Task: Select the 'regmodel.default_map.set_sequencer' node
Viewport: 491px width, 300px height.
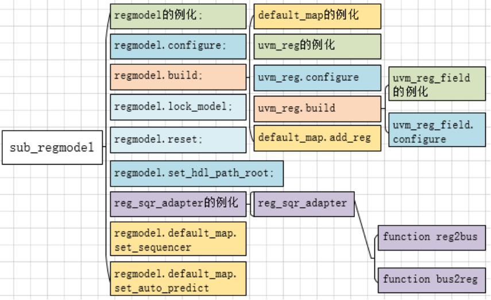Action: (178, 239)
